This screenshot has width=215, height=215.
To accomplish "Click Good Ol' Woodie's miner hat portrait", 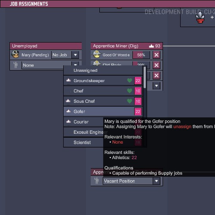I will [96, 54].
